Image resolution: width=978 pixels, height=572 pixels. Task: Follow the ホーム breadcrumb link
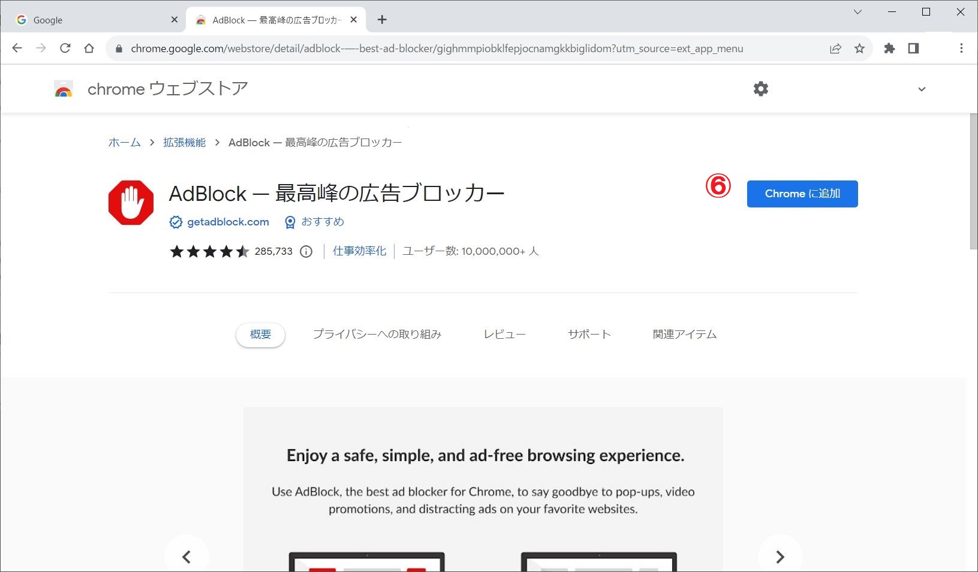(124, 143)
